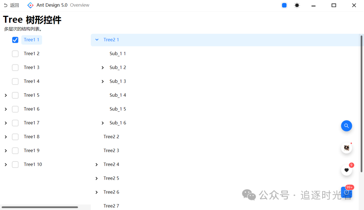Check the Tree1 2 checkbox
Viewport: 364px width, 210px height.
[x=15, y=54]
